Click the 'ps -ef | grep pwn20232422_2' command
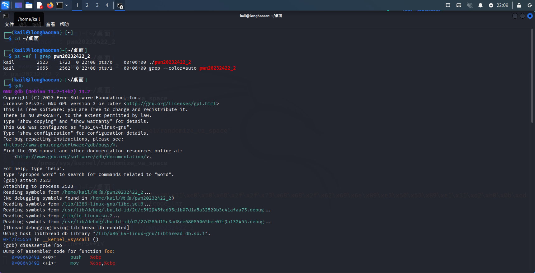 pyautogui.click(x=52, y=56)
